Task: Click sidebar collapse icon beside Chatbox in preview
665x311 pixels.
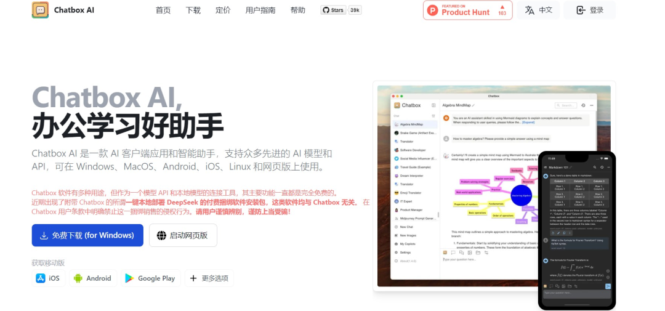Action: click(x=433, y=105)
